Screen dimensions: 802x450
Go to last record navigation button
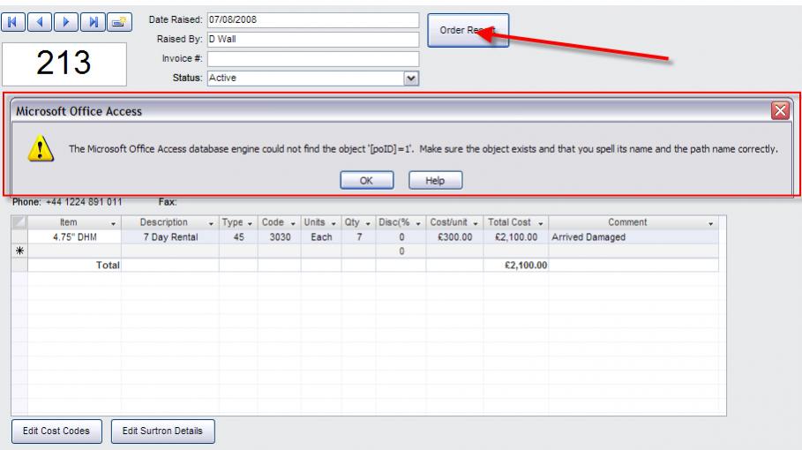coord(94,22)
